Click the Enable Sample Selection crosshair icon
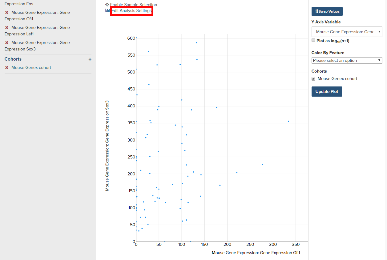Viewport: 387px width, 260px height. click(107, 5)
